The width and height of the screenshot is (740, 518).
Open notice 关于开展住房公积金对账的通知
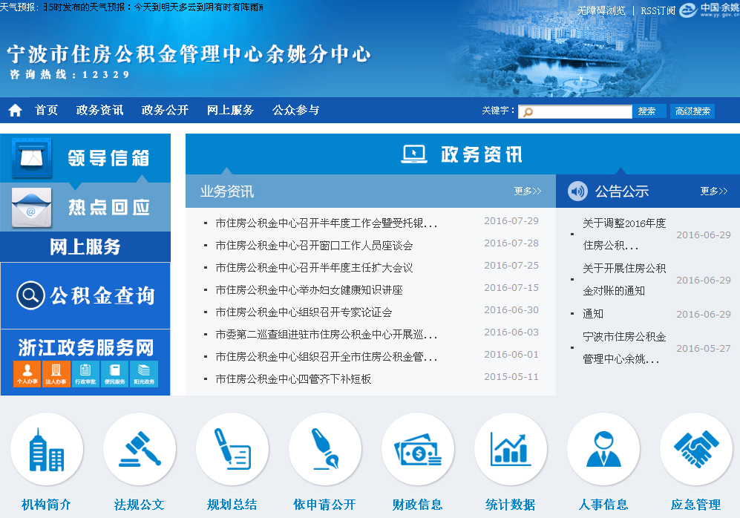tap(624, 279)
